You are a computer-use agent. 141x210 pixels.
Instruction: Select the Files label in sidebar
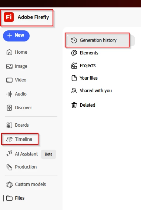click(x=20, y=198)
